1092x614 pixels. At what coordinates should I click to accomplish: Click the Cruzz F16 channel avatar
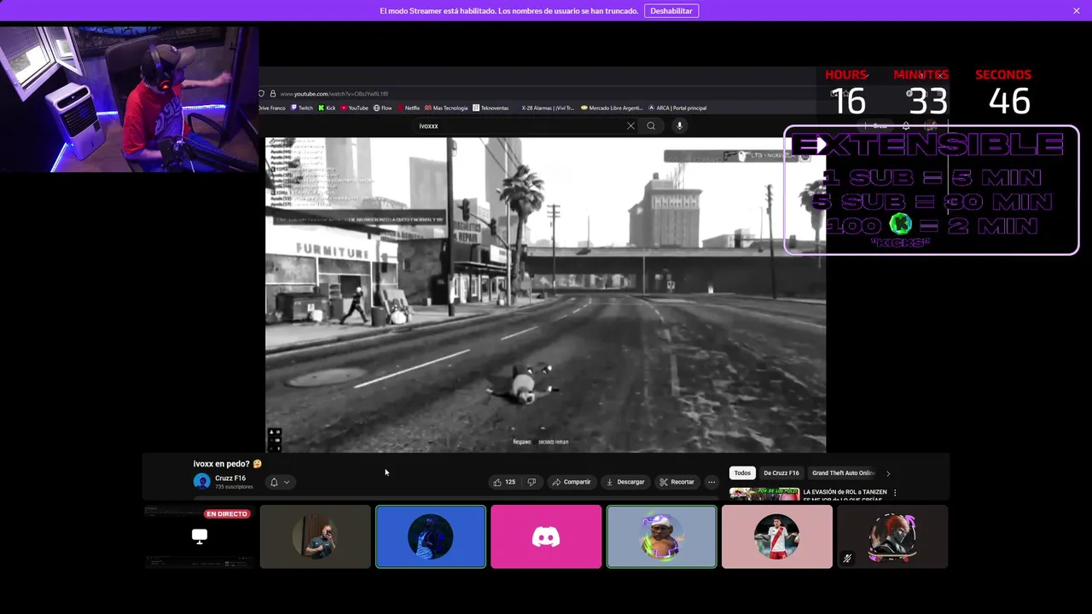(202, 482)
